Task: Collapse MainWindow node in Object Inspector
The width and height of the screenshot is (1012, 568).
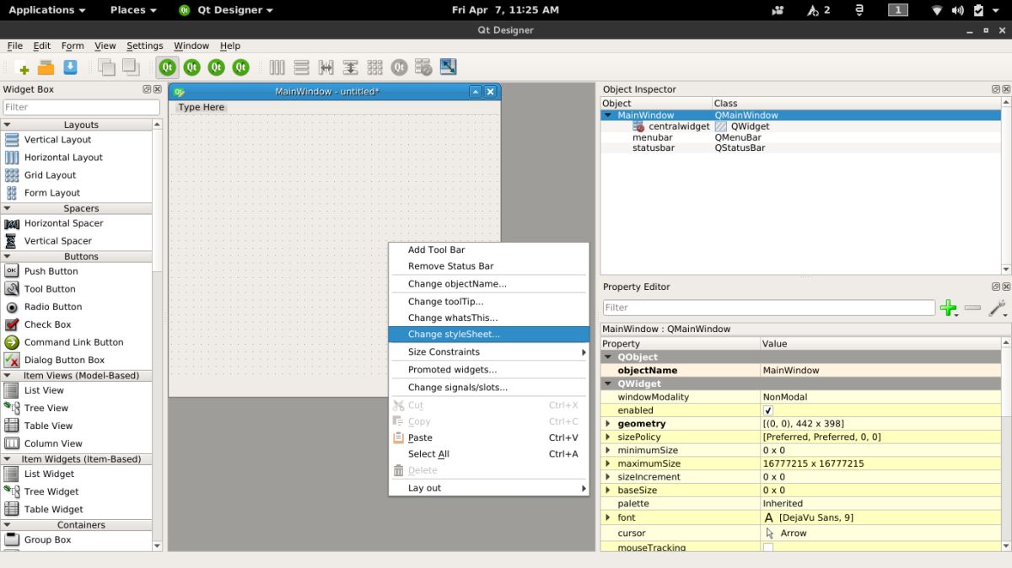Action: (x=608, y=115)
